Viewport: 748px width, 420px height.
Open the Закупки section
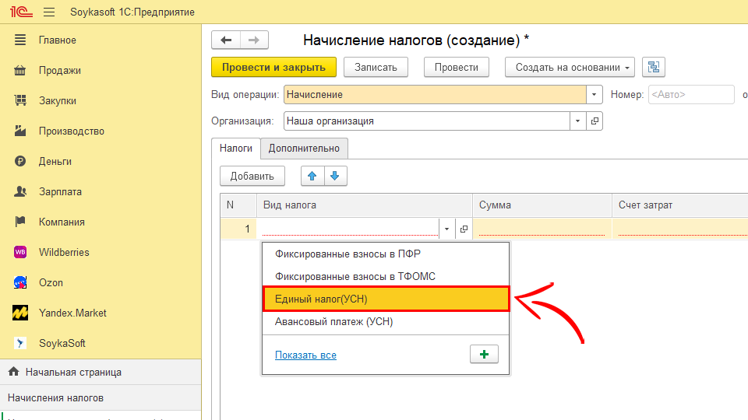click(x=57, y=101)
